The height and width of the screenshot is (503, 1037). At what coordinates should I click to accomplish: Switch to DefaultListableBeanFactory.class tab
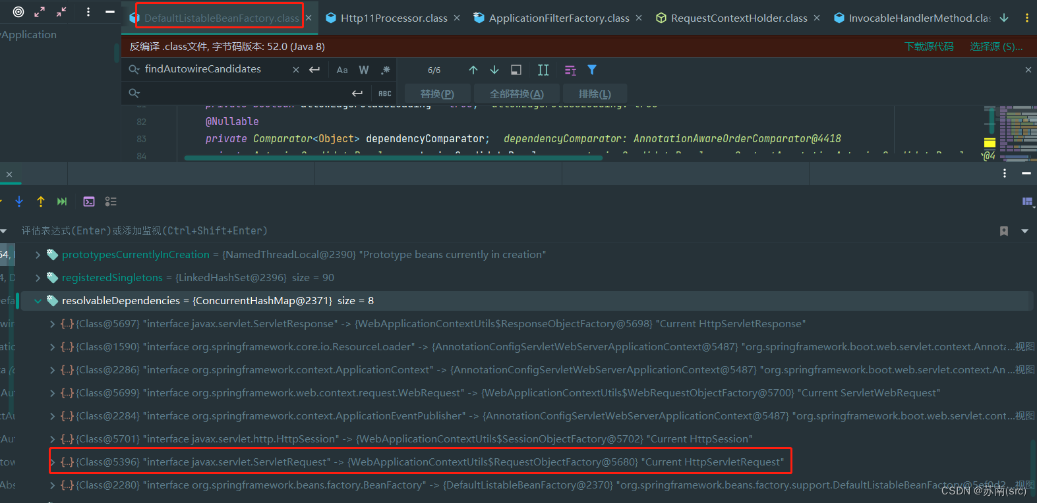pyautogui.click(x=220, y=18)
